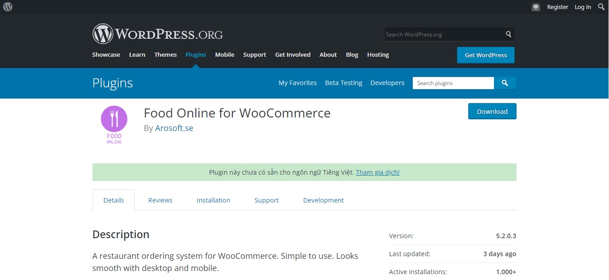This screenshot has height=280, width=609.
Task: Focus the Search WordPress.org input field
Action: point(444,34)
